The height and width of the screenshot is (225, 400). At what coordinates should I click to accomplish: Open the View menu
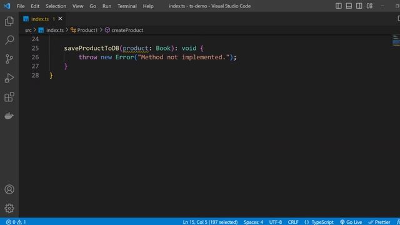tap(77, 6)
